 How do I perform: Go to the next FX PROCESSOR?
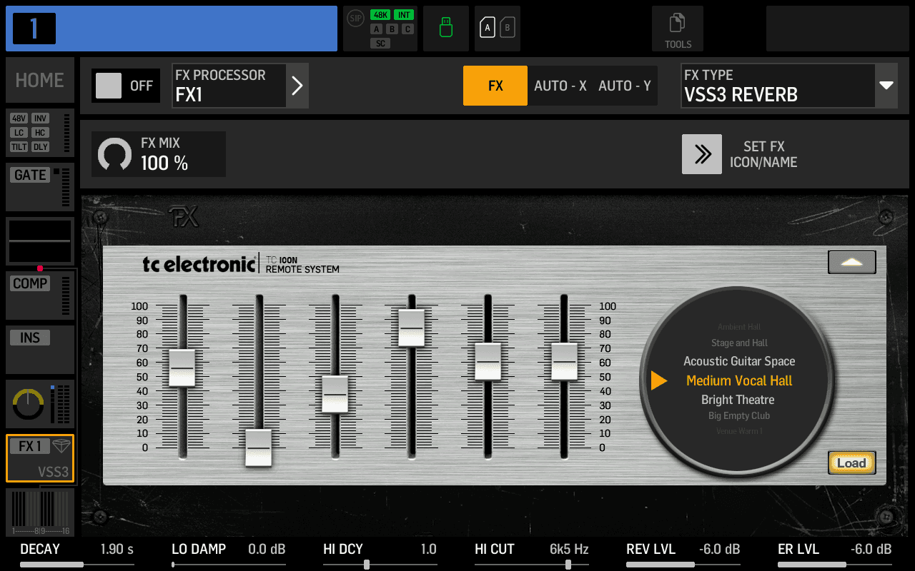[x=297, y=86]
